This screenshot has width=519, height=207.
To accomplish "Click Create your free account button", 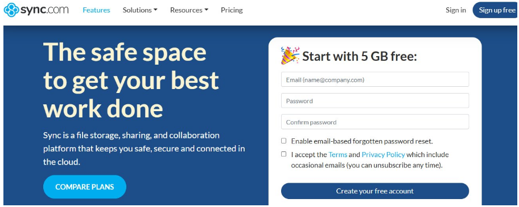I will click(x=375, y=191).
